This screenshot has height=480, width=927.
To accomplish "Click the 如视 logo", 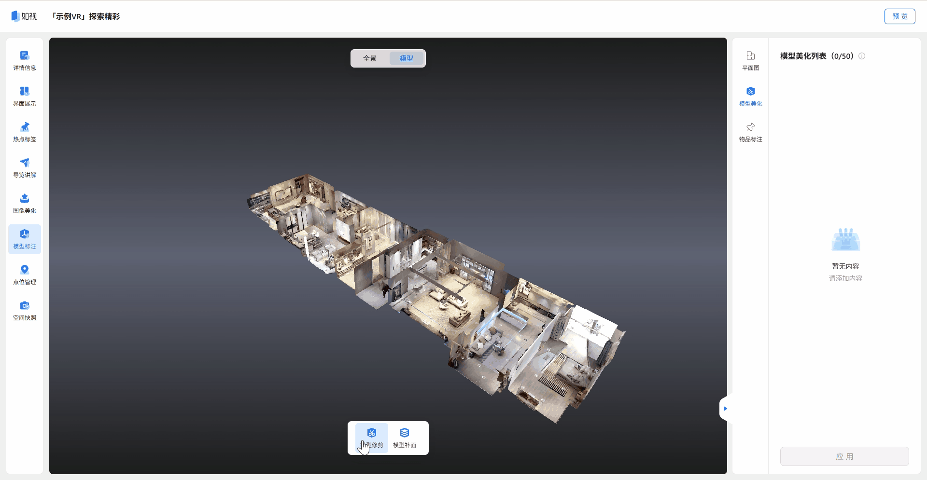I will pyautogui.click(x=24, y=16).
